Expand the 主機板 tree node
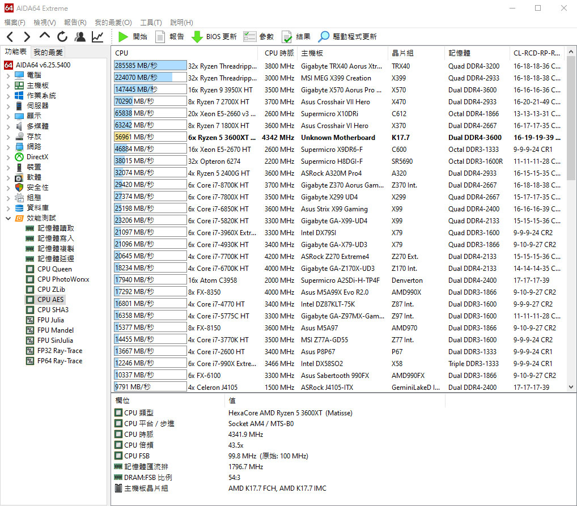The width and height of the screenshot is (577, 506). 8,86
